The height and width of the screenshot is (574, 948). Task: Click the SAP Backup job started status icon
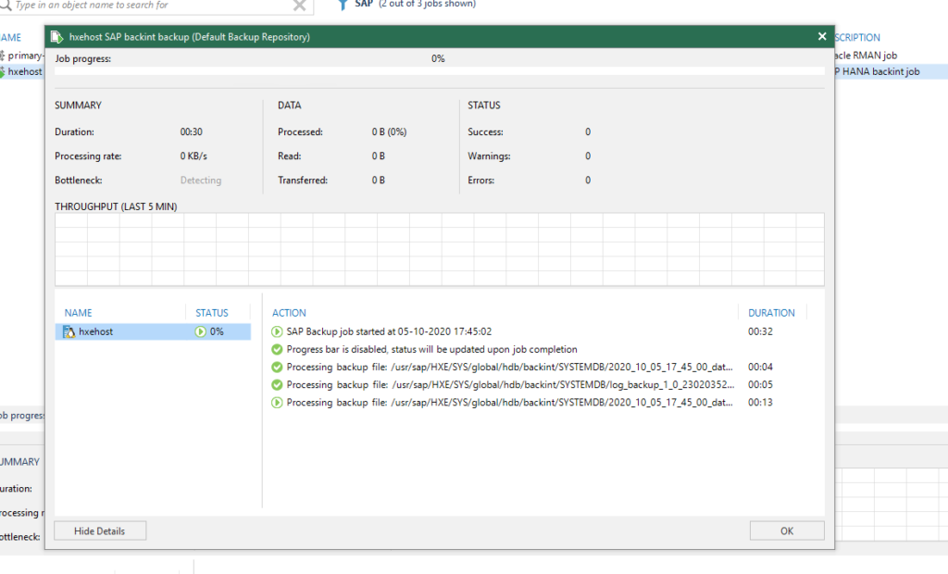[277, 331]
